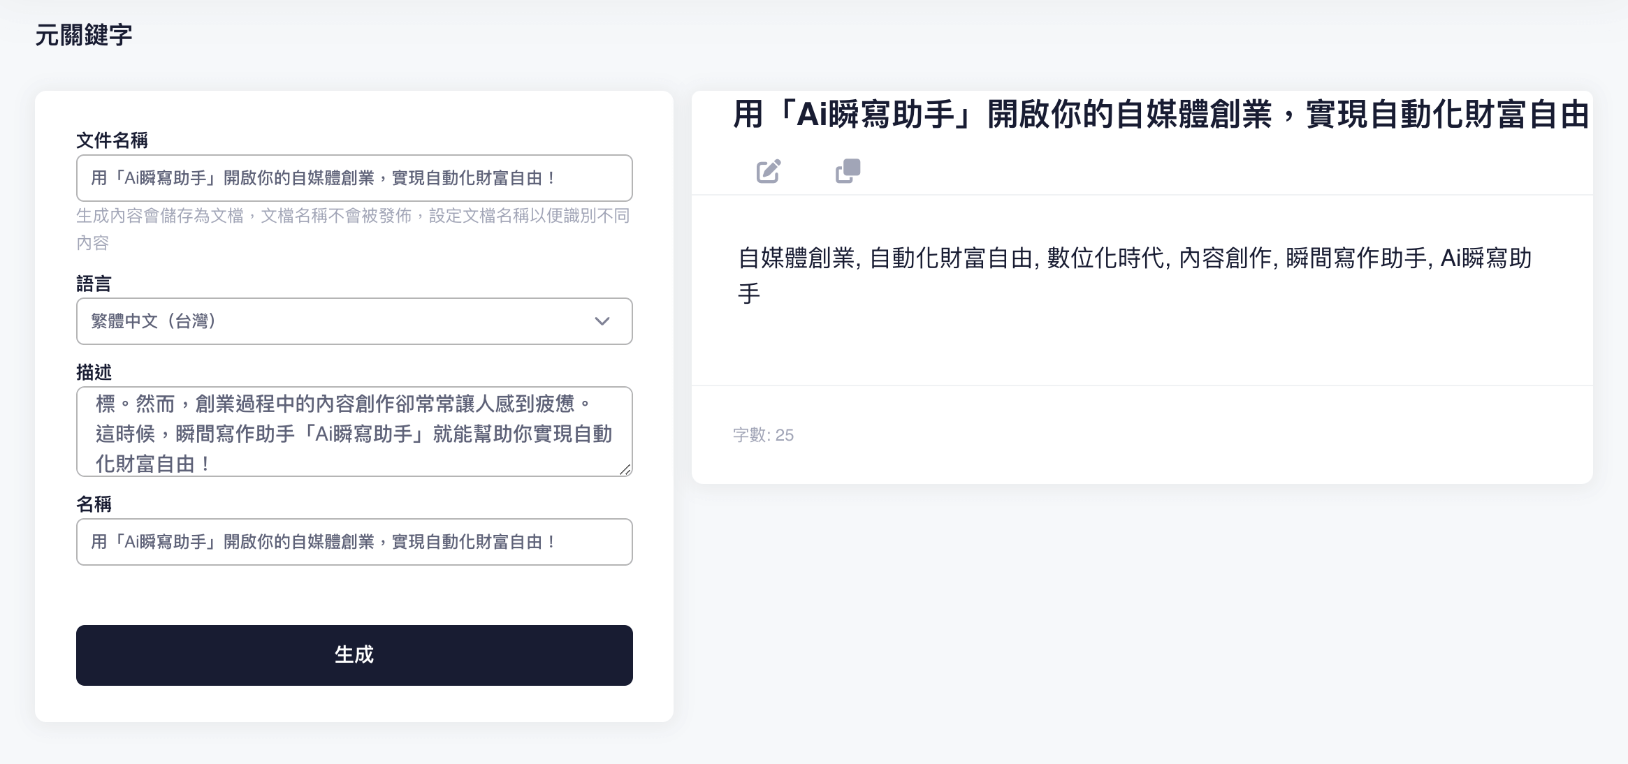
Task: Focus the 名稱 text input field
Action: click(354, 542)
